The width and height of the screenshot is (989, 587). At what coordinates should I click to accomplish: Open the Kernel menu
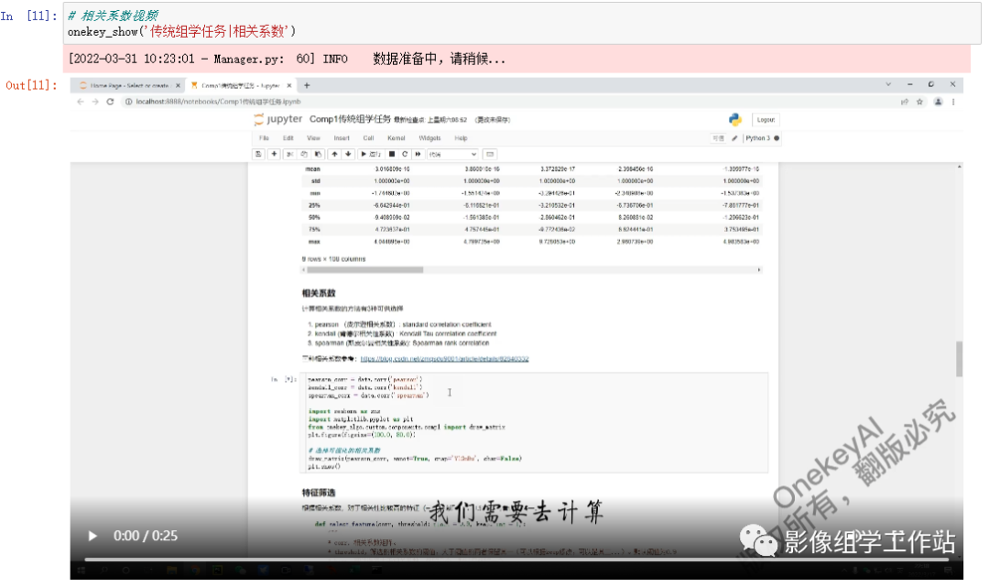tap(397, 138)
